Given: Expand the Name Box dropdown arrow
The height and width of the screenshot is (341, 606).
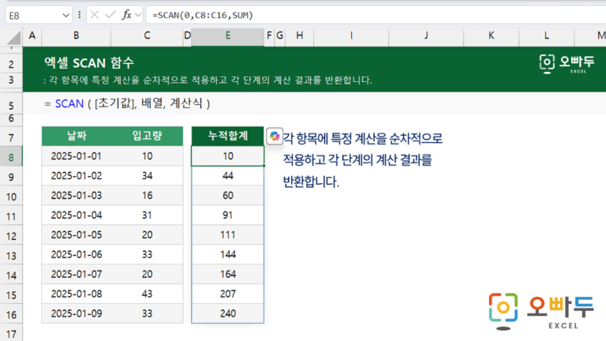Looking at the screenshot, I should tap(65, 16).
